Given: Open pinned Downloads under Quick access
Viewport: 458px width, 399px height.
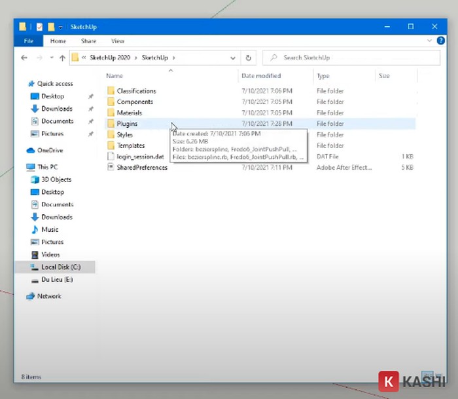Looking at the screenshot, I should tap(57, 109).
